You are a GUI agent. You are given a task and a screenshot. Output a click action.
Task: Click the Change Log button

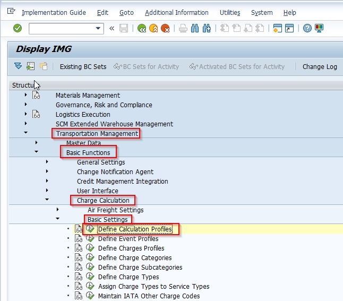(320, 67)
